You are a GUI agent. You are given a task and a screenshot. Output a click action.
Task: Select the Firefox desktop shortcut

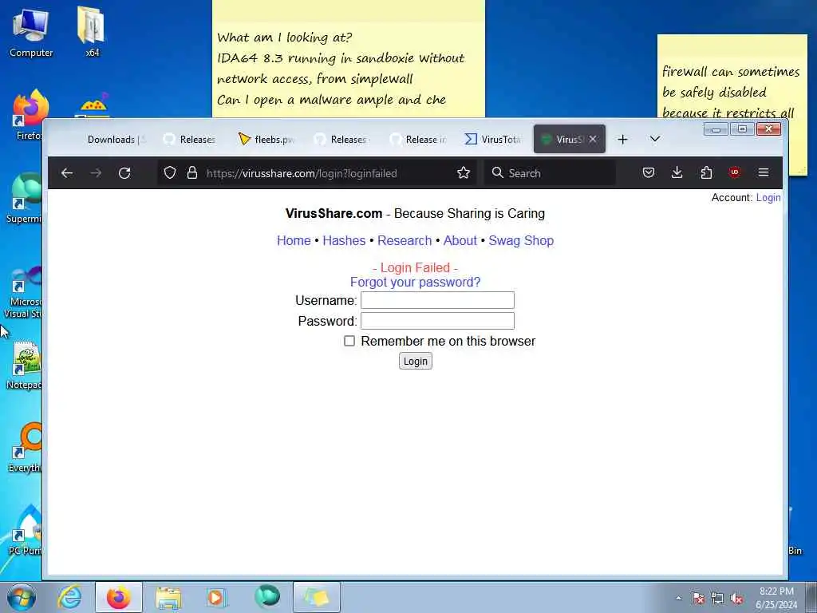pos(29,115)
